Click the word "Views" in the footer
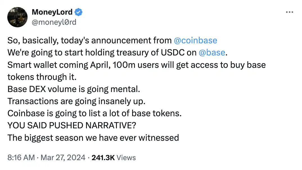 pos(126,158)
